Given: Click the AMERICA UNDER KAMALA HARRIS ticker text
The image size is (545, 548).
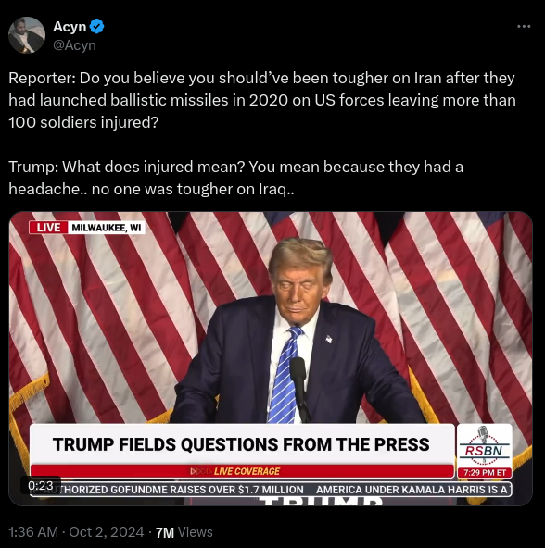Looking at the screenshot, I should pyautogui.click(x=413, y=490).
